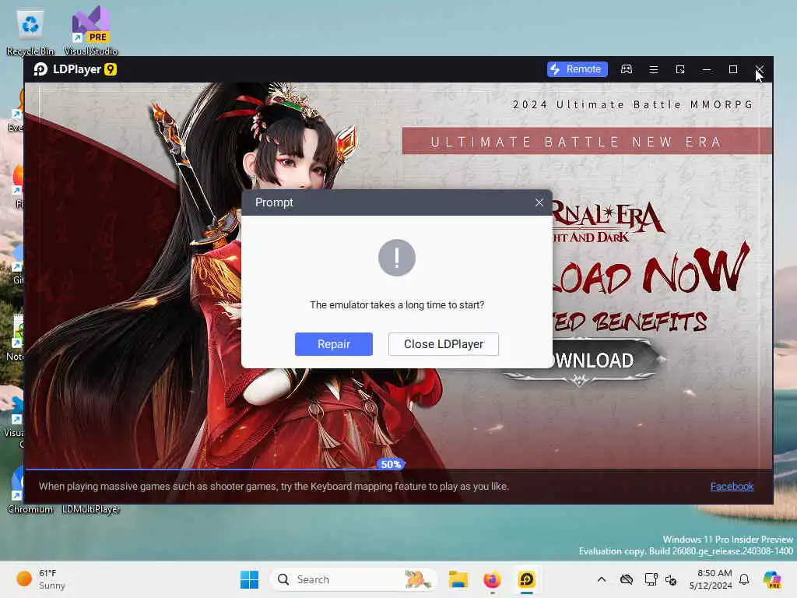Viewport: 797px width, 598px height.
Task: Open Recycle Bin desktop icon
Action: coord(30,31)
